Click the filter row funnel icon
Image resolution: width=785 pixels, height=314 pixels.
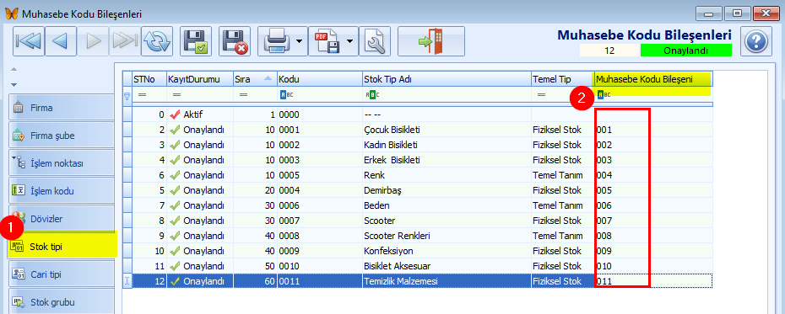click(127, 95)
